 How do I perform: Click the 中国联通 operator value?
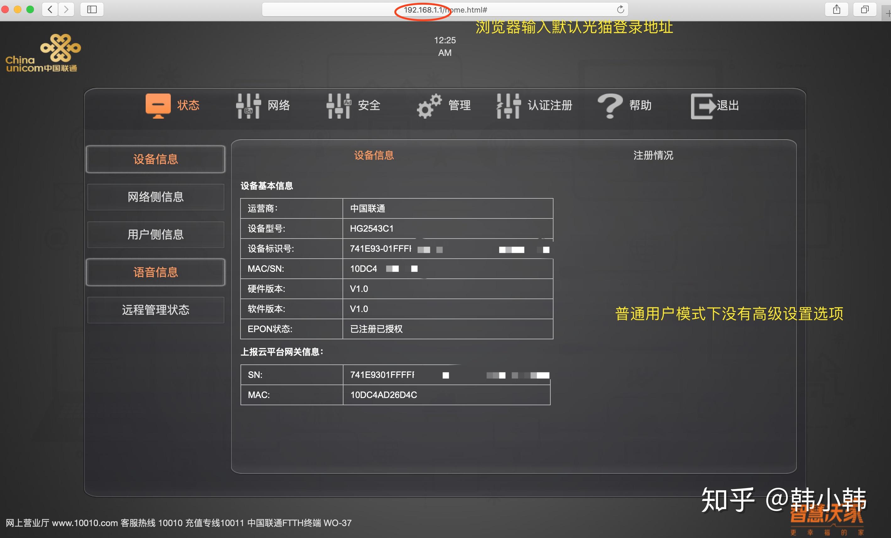[367, 208]
